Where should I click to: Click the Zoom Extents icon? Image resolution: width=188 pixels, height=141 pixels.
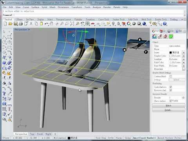tap(72, 23)
